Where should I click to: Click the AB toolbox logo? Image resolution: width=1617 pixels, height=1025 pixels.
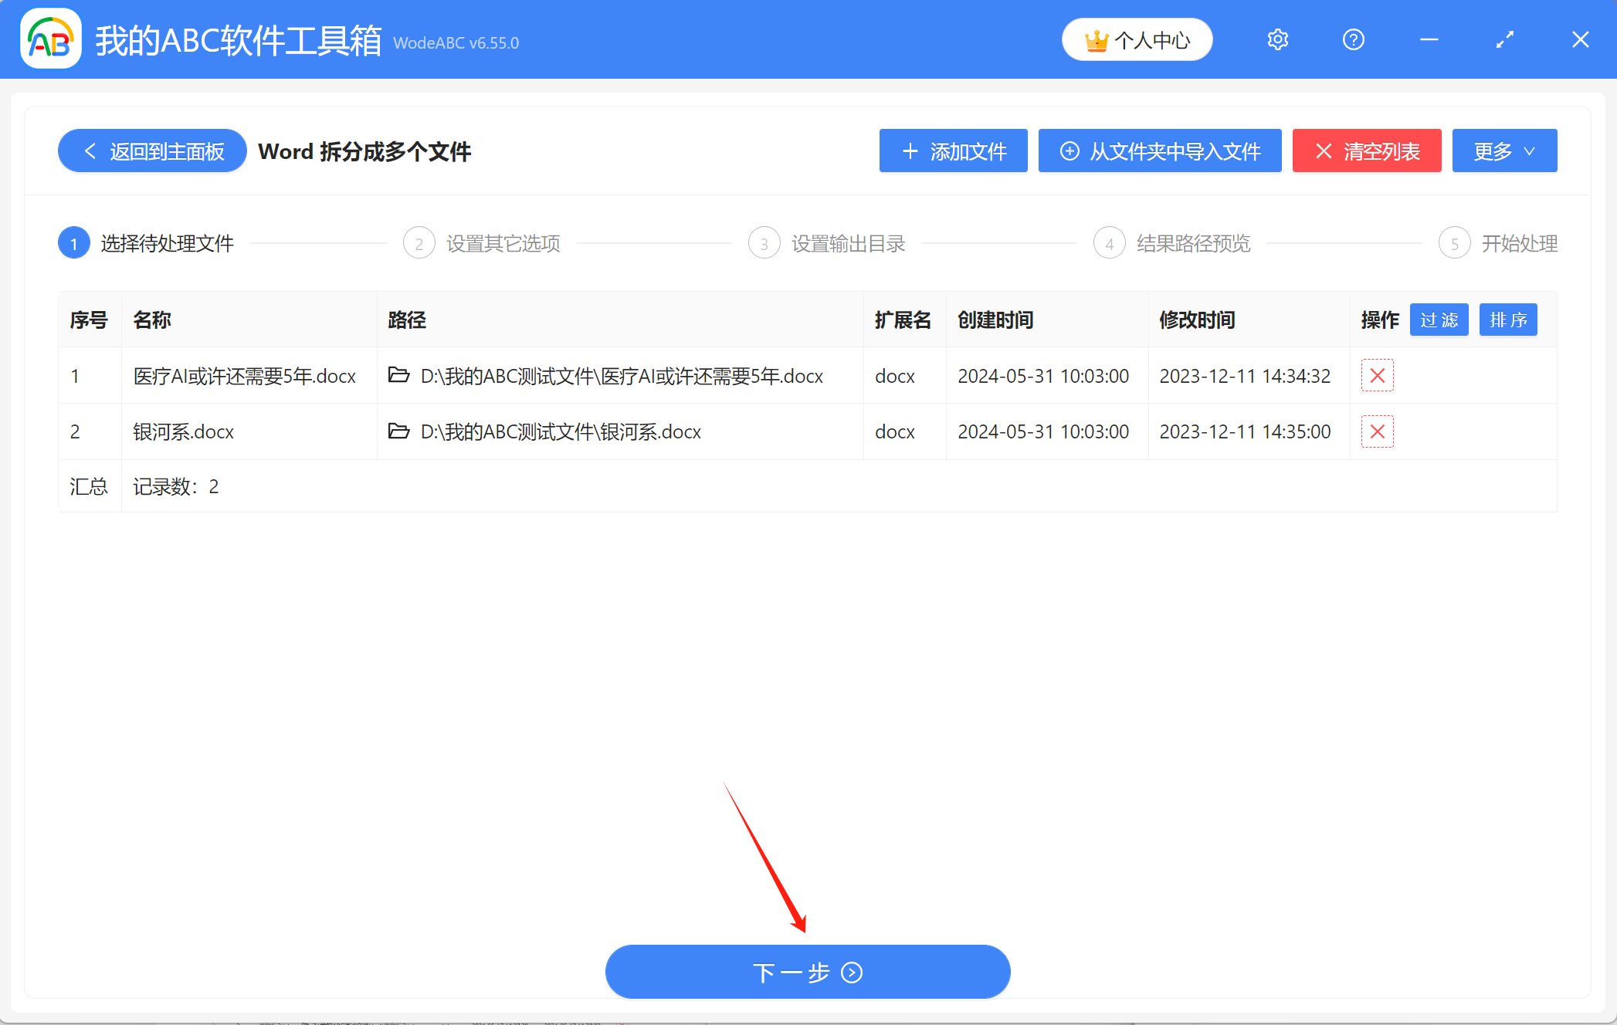[x=49, y=39]
